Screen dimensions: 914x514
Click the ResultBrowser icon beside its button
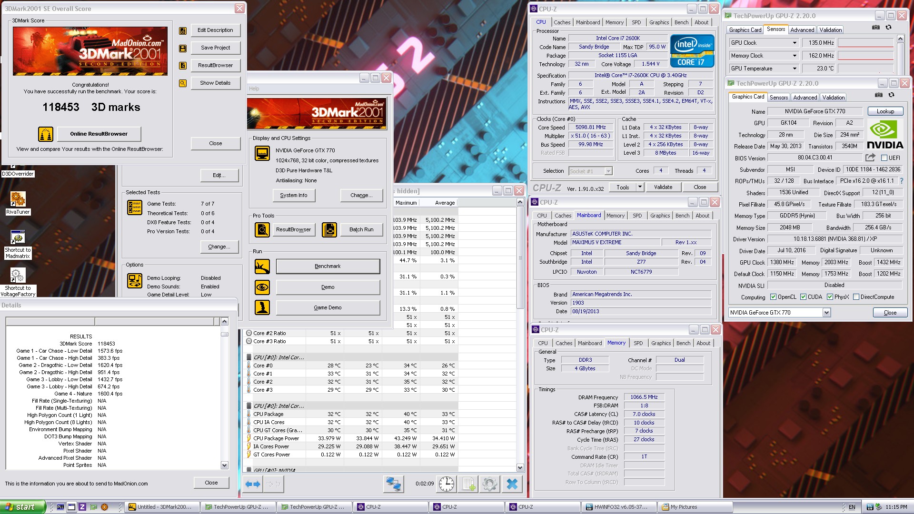[x=182, y=66]
